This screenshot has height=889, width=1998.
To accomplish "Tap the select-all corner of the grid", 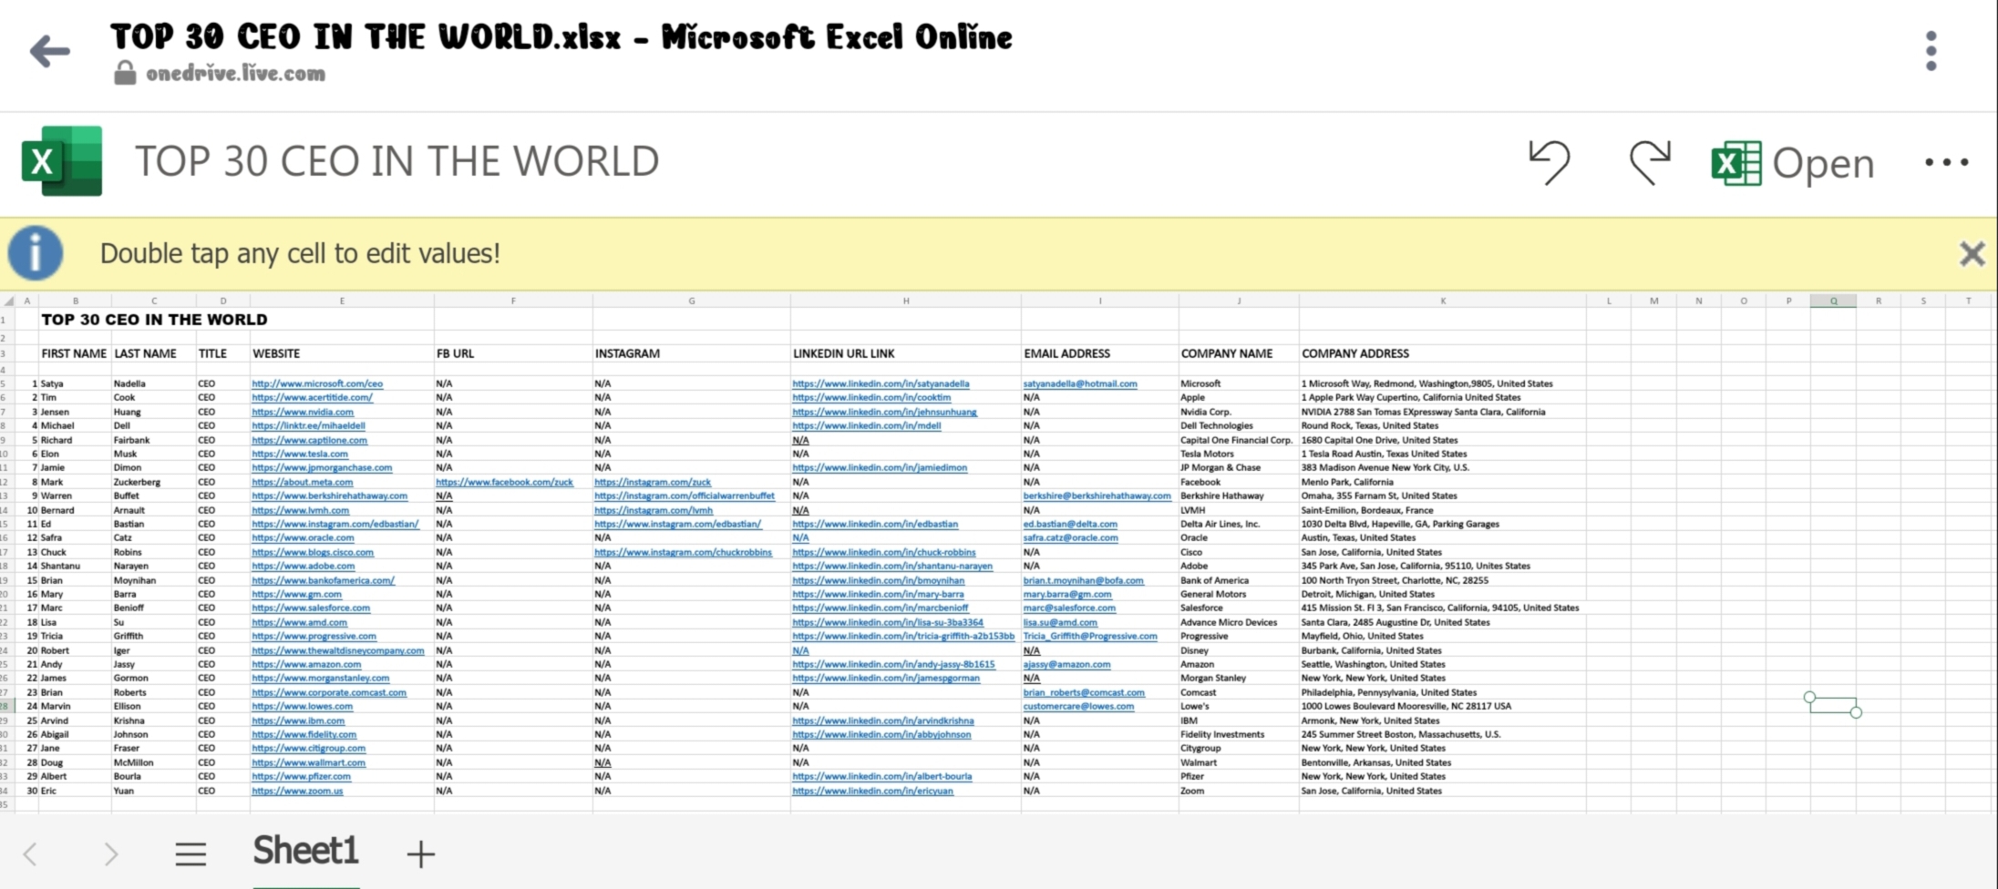I will (8, 301).
